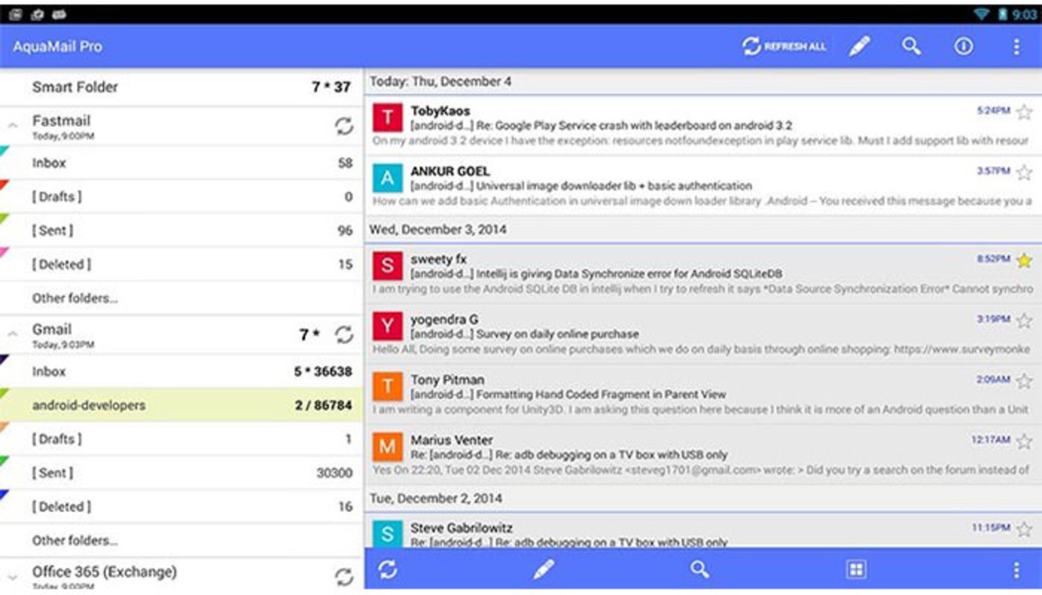
Task: Star the Steve Gabrilowitz message
Action: pos(1024,529)
